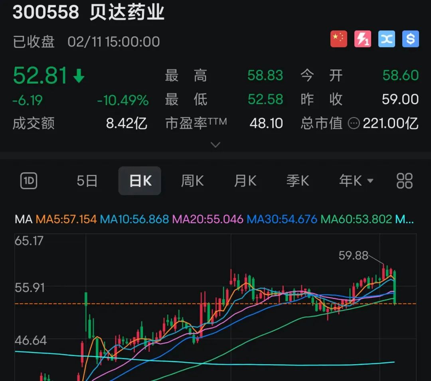This screenshot has width=431, height=381.
Task: Tap the 最高 value 58.83
Action: [x=265, y=75]
